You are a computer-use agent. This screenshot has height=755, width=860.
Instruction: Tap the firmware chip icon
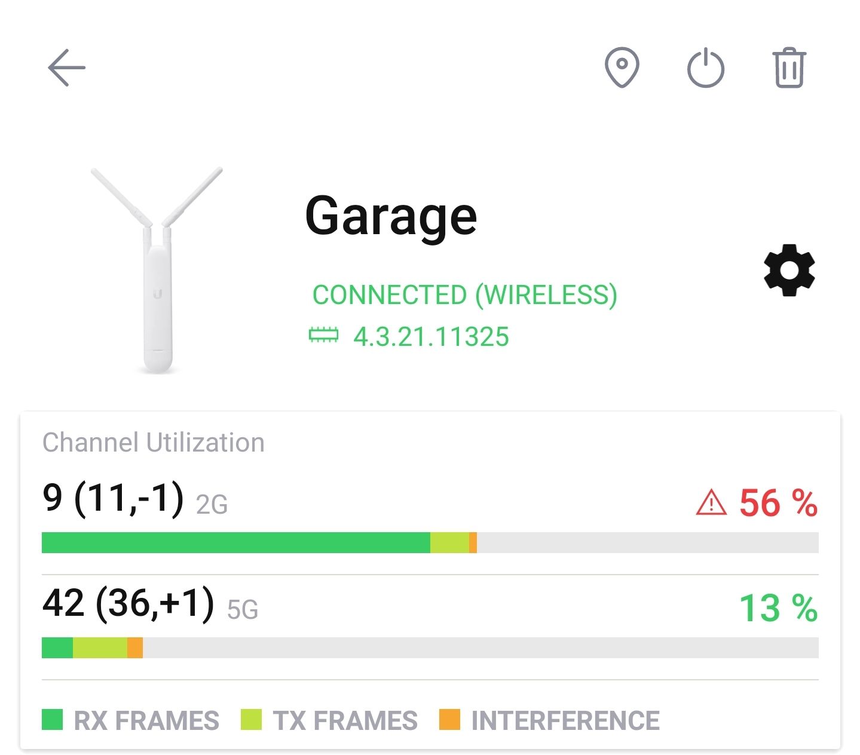click(x=323, y=336)
